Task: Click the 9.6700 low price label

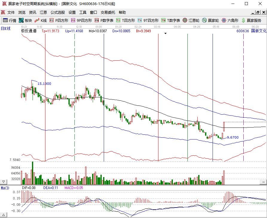Action: (x=233, y=137)
